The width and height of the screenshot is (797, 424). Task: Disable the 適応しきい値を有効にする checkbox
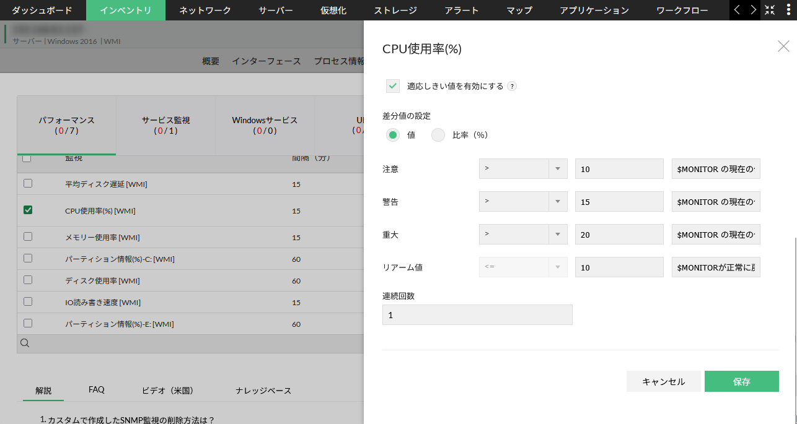coord(392,86)
